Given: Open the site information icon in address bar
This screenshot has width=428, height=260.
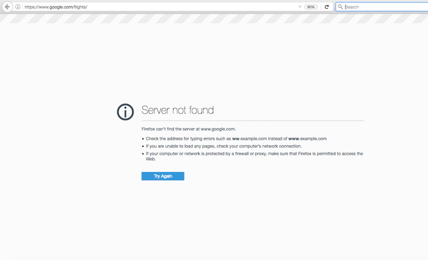Looking at the screenshot, I should tap(18, 7).
